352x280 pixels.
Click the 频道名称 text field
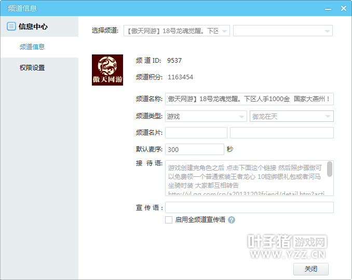pyautogui.click(x=249, y=99)
